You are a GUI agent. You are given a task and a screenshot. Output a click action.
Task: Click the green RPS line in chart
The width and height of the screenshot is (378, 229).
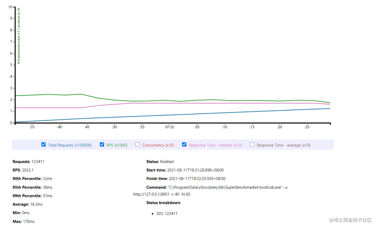tap(173, 101)
